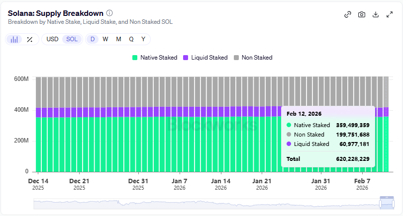This screenshot has width=403, height=216.
Task: Select SOL denomination
Action: [72, 39]
